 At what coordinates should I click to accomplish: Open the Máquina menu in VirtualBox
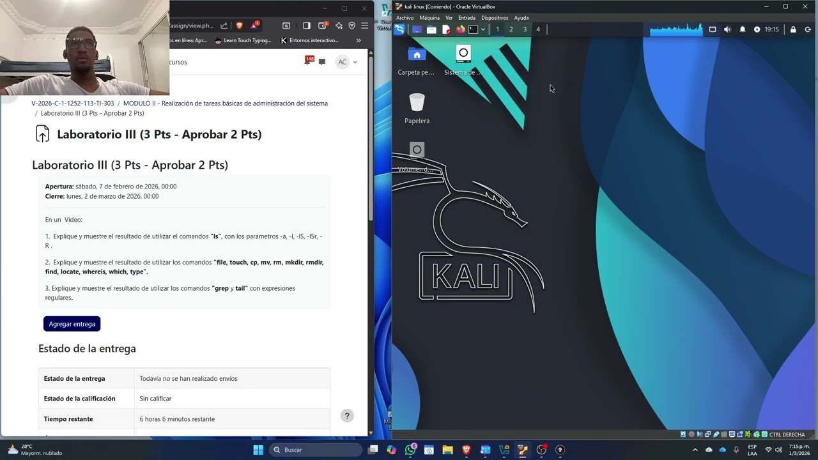coord(429,18)
